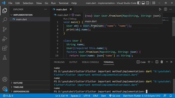Click line number 6 in gutter
This screenshot has width=175, height=98.
[x=57, y=41]
